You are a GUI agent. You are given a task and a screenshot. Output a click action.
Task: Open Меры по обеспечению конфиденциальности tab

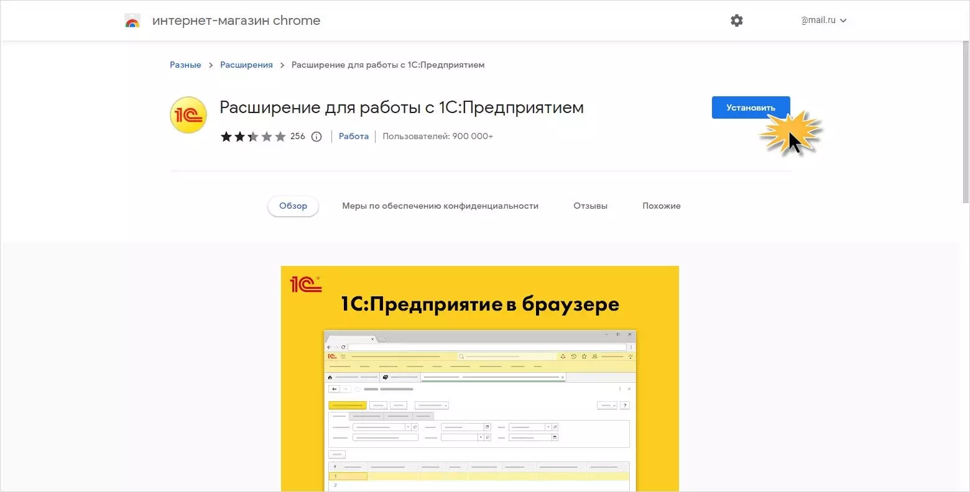coord(440,206)
